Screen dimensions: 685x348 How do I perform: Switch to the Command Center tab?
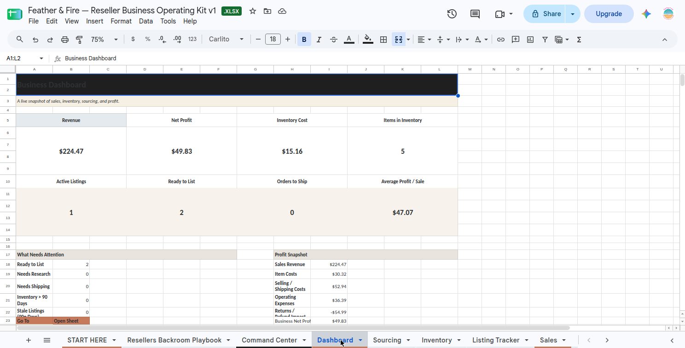point(269,340)
